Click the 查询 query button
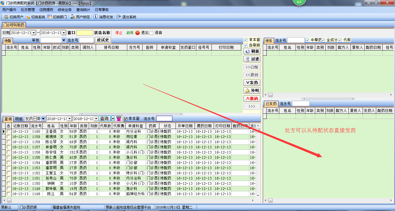This screenshot has height=211, width=395. point(104,119)
